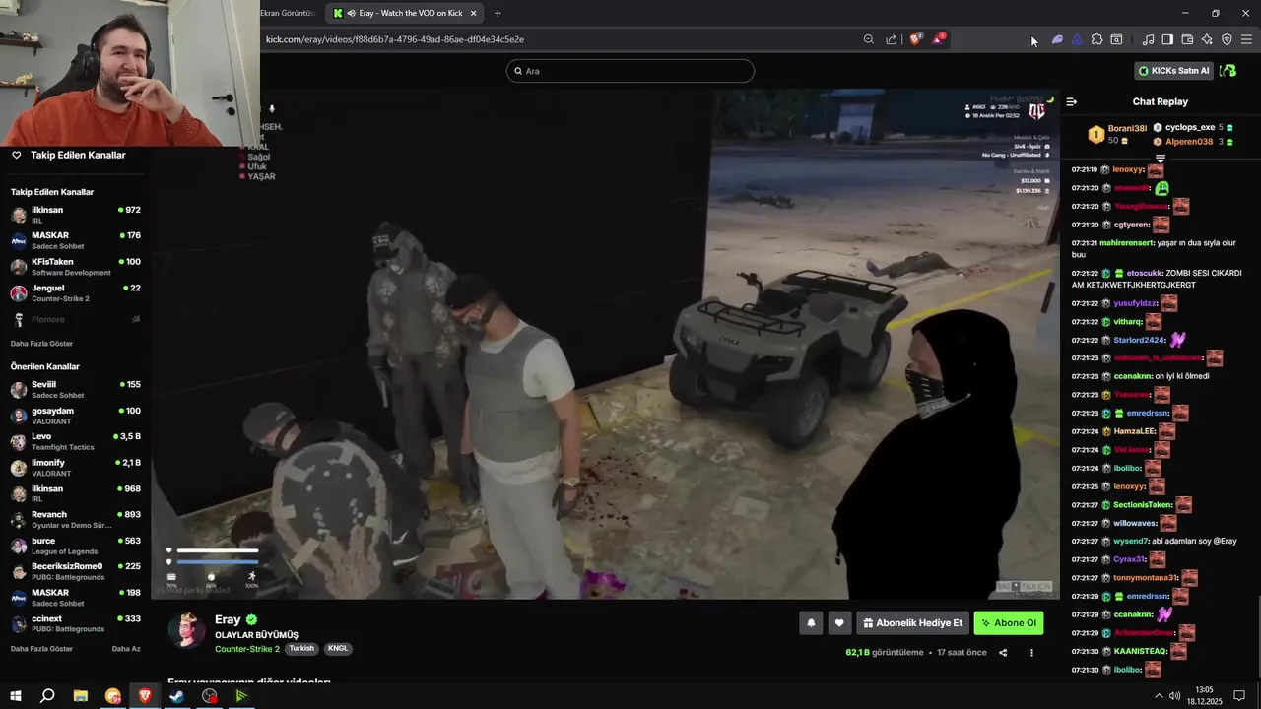Open the extensions puzzle piece menu

click(x=1096, y=39)
